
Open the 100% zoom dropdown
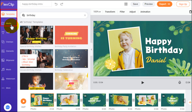(x=97, y=12)
